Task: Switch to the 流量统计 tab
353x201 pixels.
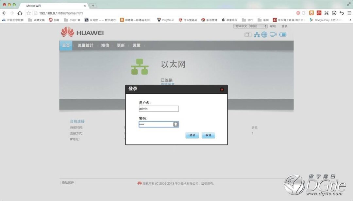Action: coord(85,45)
